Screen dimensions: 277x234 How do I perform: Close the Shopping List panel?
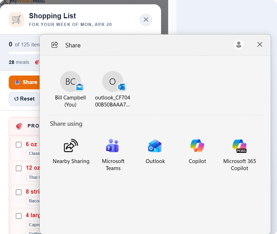coord(146,20)
